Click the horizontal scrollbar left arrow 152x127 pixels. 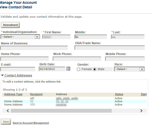8,111
